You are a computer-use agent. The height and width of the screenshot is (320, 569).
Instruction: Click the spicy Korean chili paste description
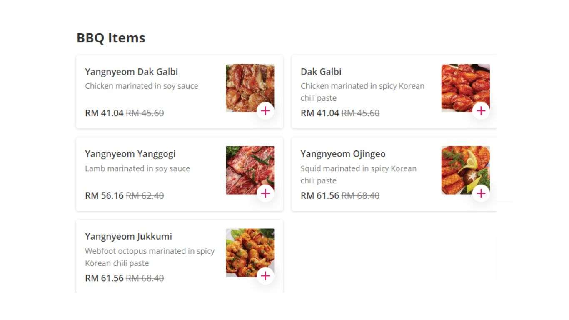point(363,92)
